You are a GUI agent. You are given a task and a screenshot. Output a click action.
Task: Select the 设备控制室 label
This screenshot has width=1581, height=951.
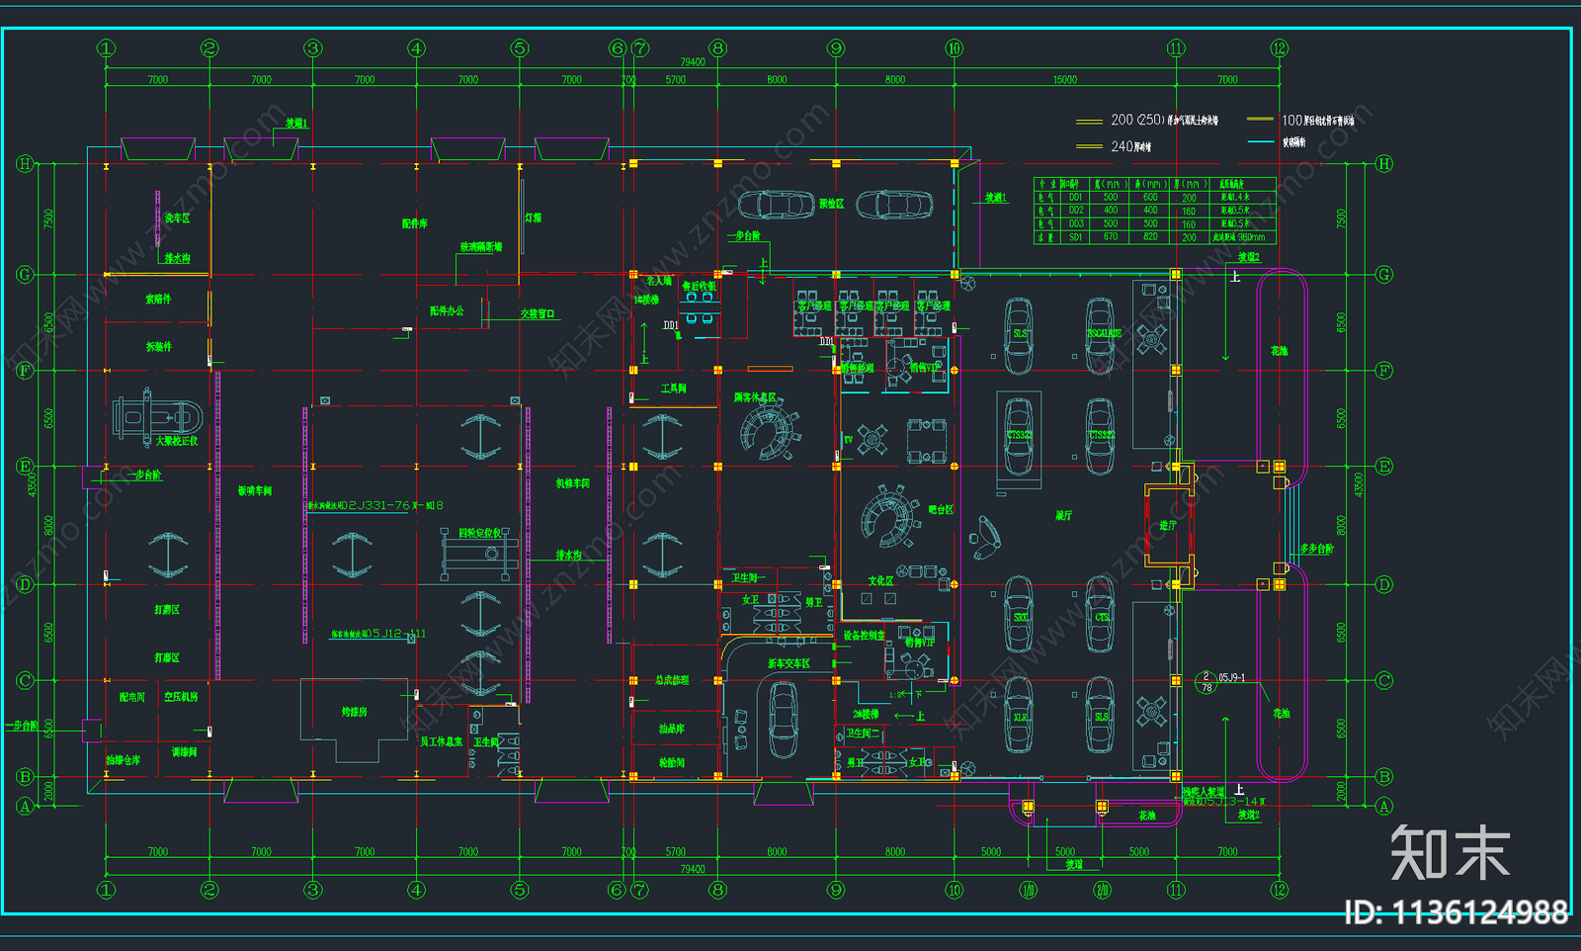click(864, 636)
